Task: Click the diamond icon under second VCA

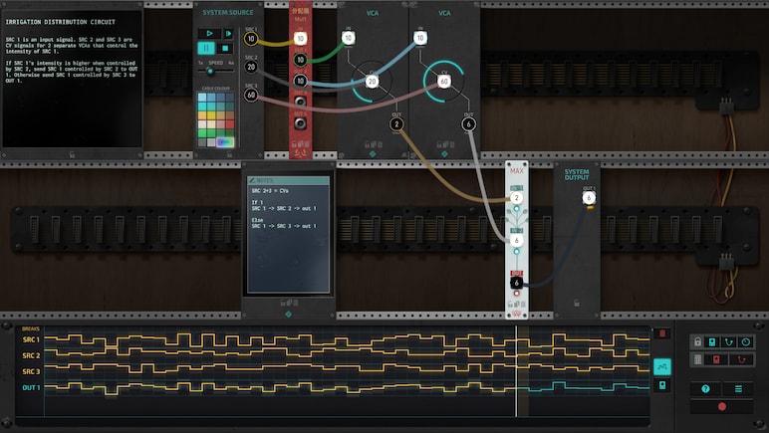Action: pyautogui.click(x=444, y=154)
